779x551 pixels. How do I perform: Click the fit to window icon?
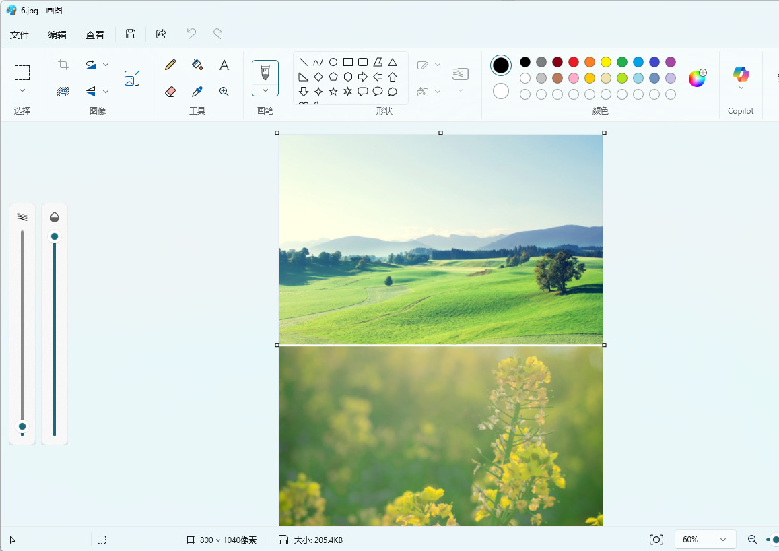click(656, 540)
